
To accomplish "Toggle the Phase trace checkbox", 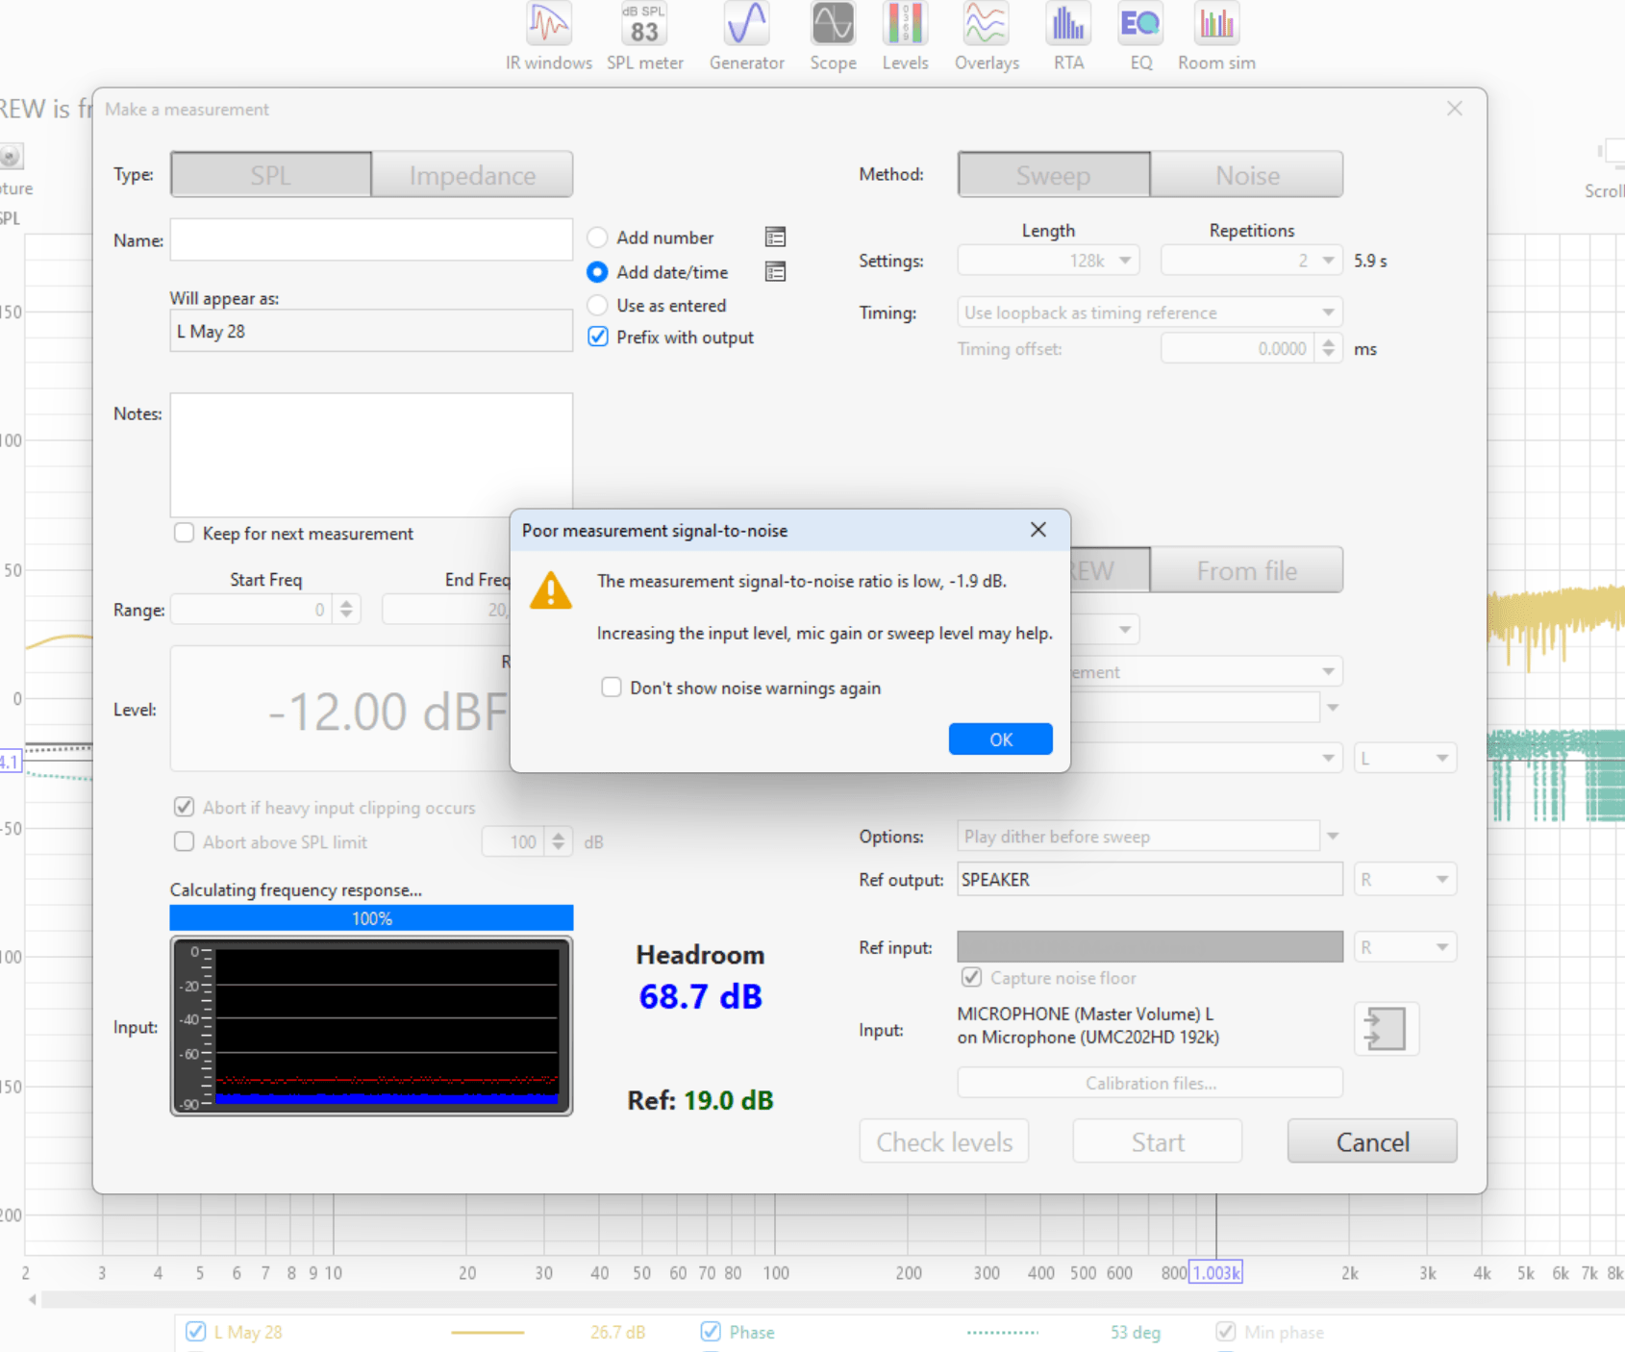I will click(x=711, y=1332).
